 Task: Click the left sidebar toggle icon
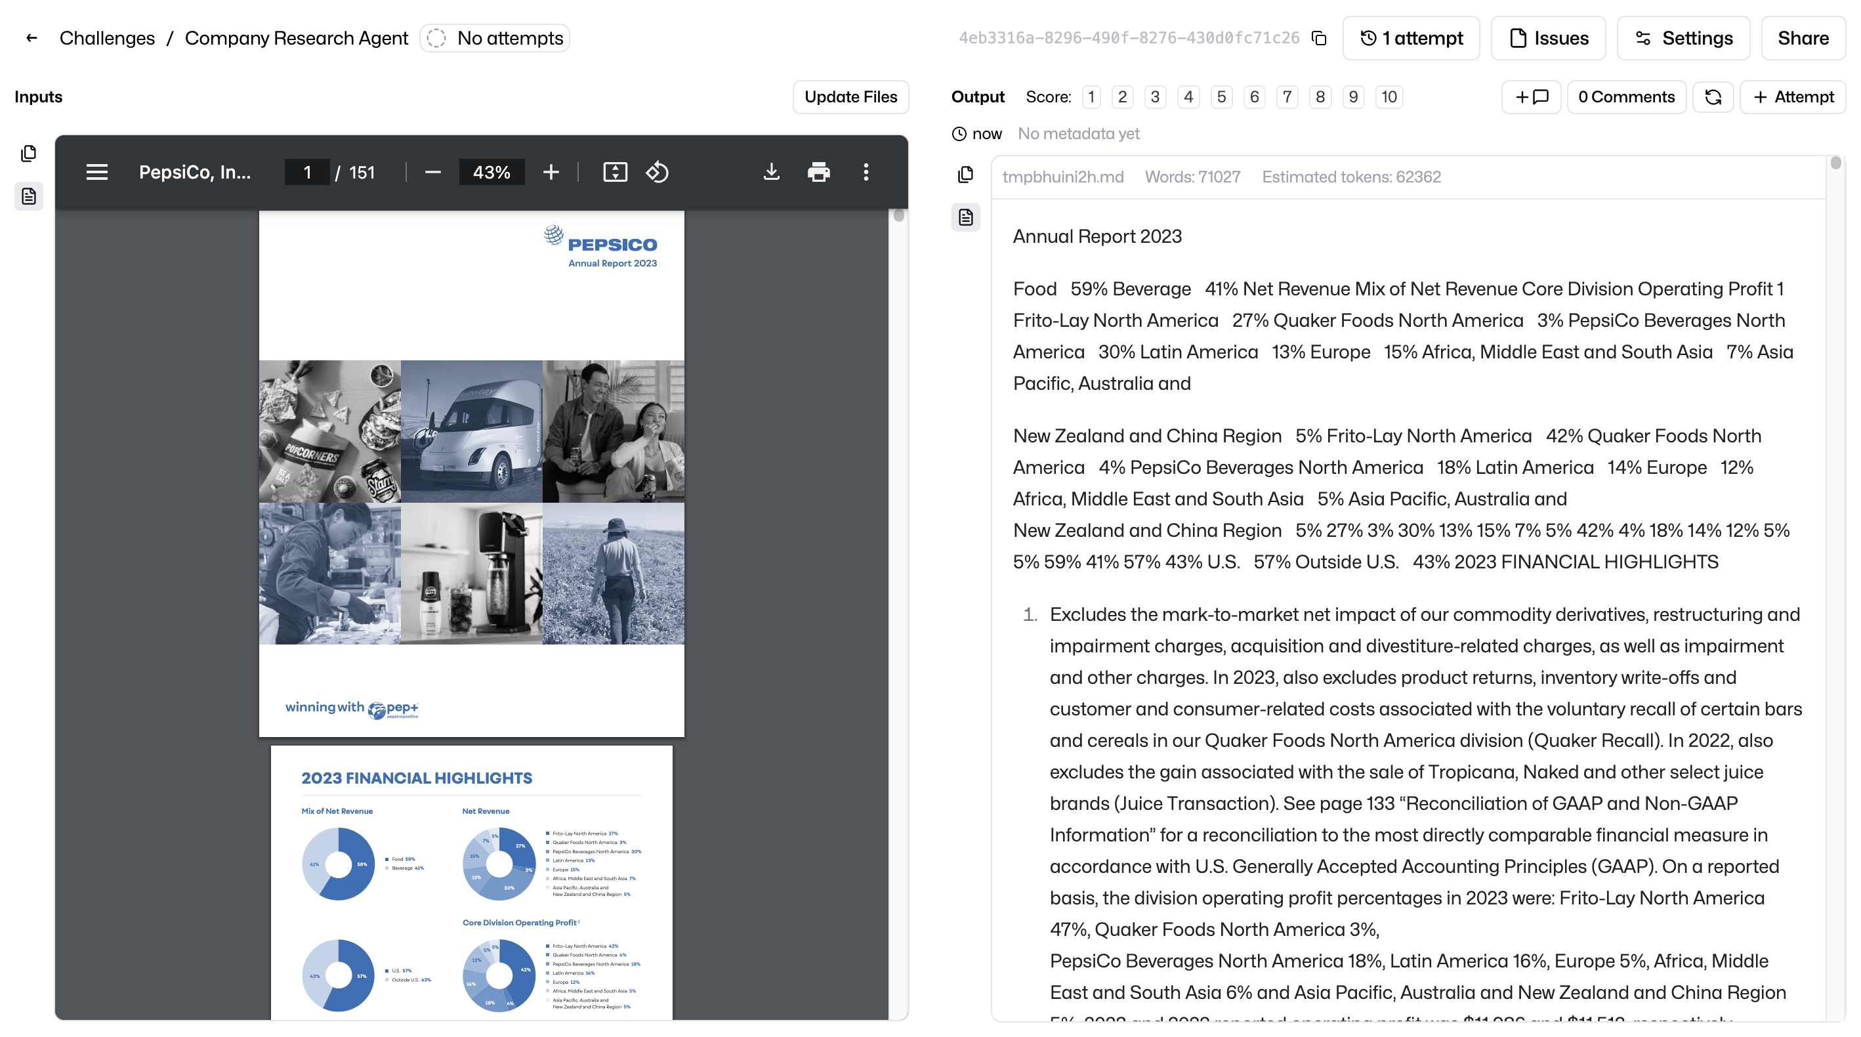(97, 173)
